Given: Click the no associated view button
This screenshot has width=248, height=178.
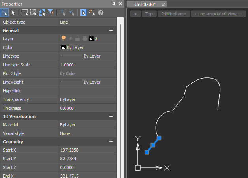Looking at the screenshot, I should click(218, 14).
